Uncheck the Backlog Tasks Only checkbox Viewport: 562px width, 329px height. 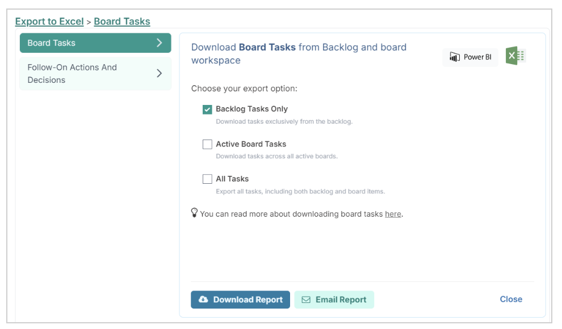207,109
